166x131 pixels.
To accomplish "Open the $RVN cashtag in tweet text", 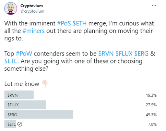I will [x=106, y=53].
